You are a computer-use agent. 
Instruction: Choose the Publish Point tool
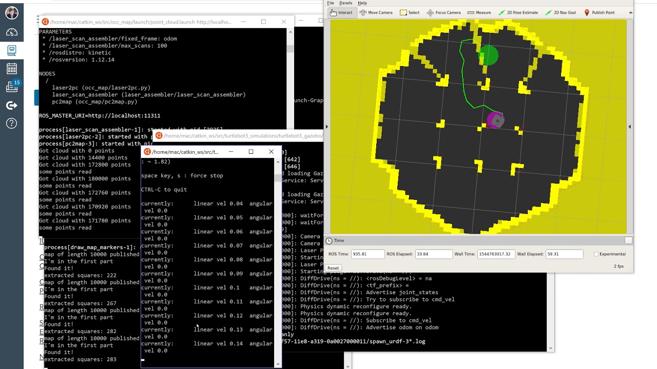(x=599, y=12)
